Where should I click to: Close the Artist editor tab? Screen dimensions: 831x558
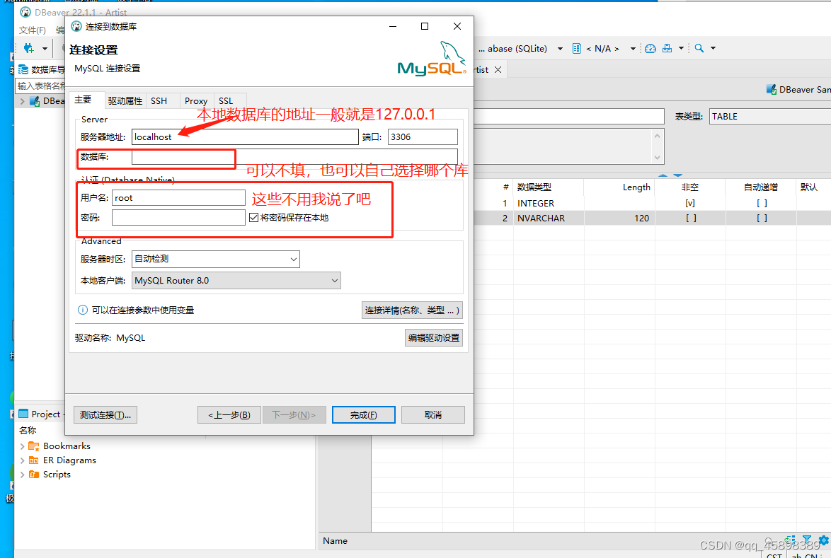[498, 70]
